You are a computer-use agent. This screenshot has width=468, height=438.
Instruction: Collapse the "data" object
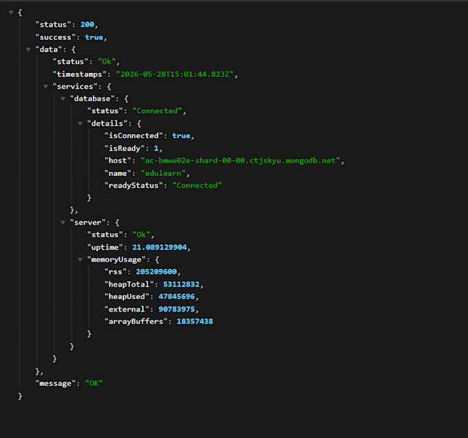(28, 50)
